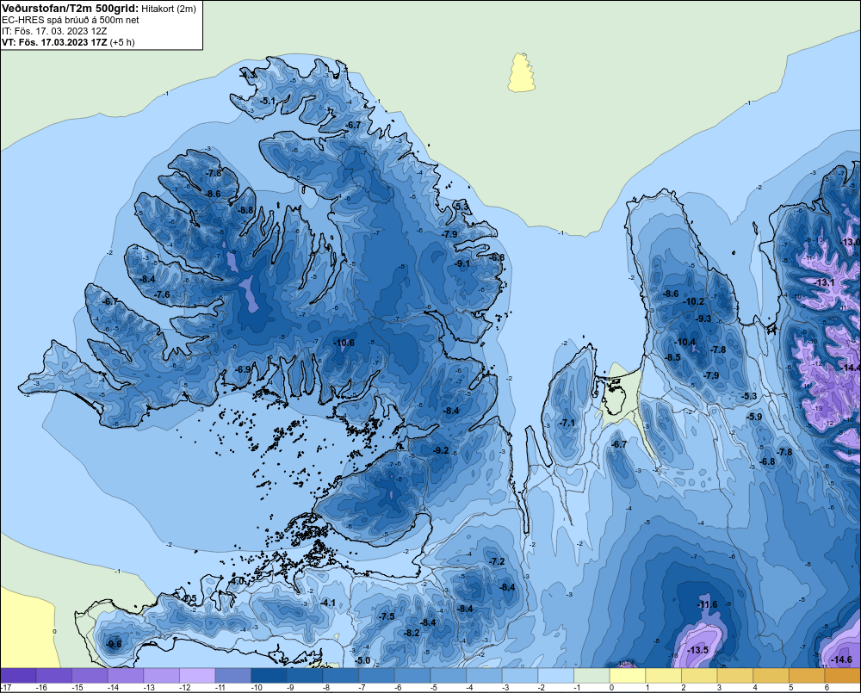Select the -9.2 temperature label

[x=441, y=450]
